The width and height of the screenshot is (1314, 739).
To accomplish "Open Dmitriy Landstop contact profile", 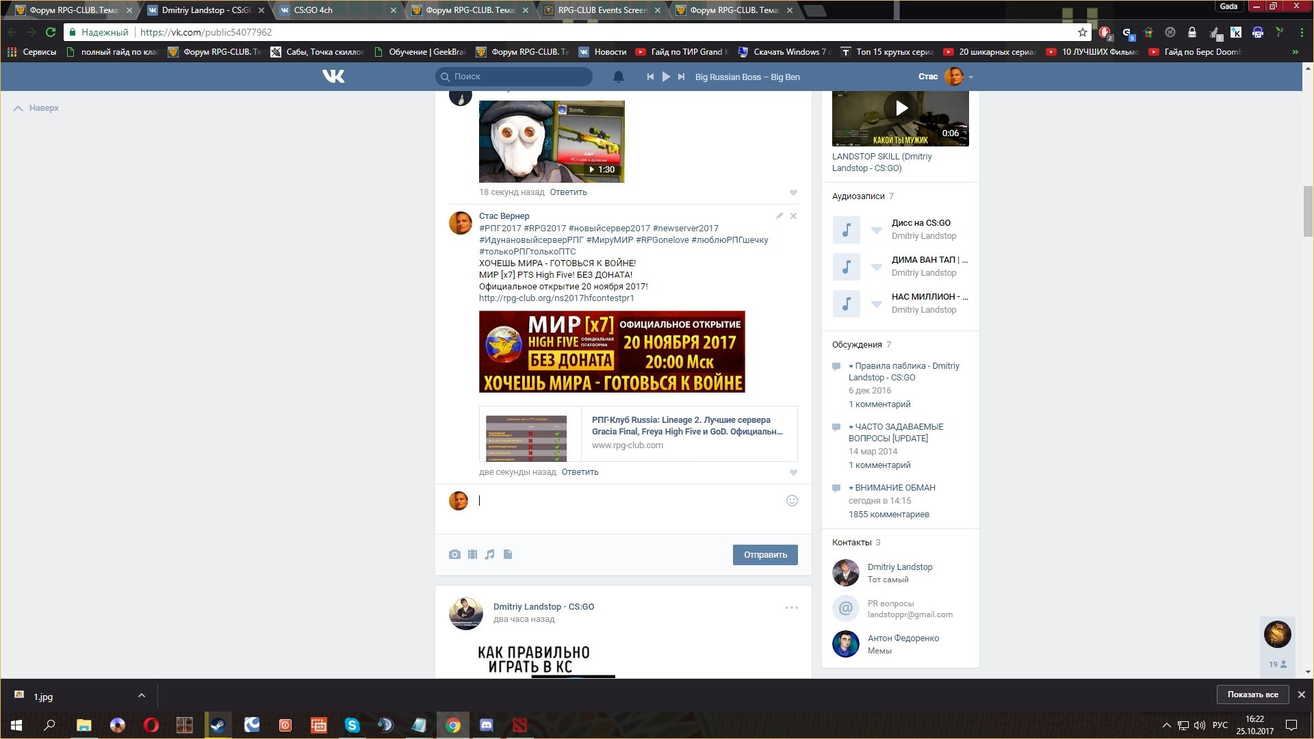I will coord(900,567).
